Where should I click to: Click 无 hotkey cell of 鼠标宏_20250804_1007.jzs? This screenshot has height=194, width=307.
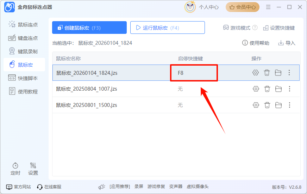(x=180, y=89)
